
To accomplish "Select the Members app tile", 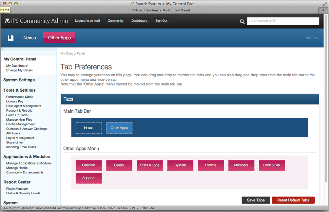I will coord(241,165).
